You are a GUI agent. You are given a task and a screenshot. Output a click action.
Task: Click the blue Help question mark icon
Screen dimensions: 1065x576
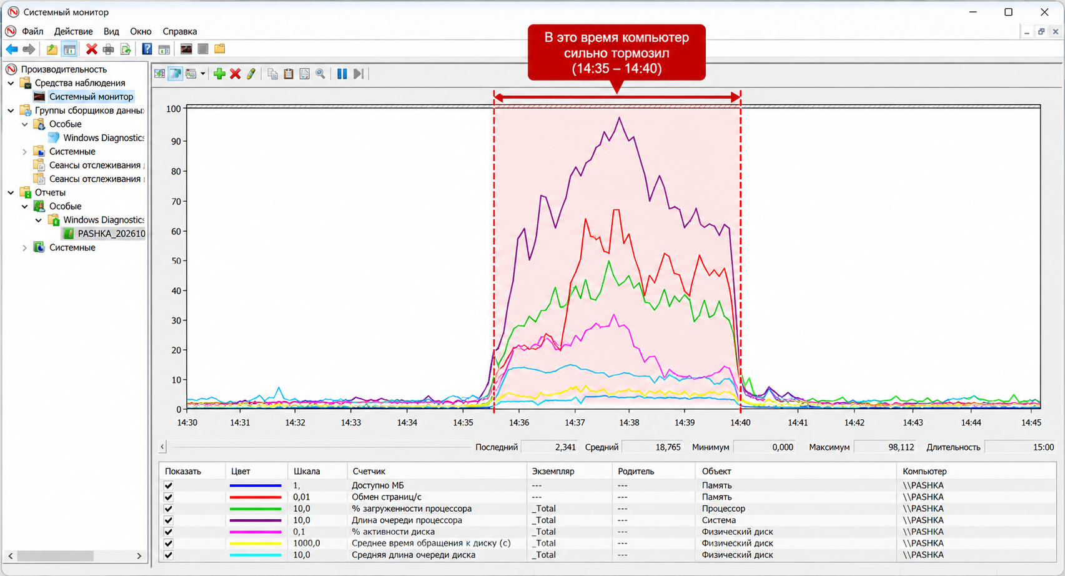(147, 49)
